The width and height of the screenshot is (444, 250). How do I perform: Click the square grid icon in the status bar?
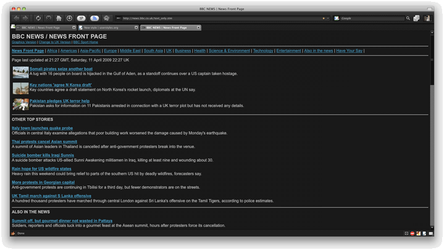(x=406, y=233)
